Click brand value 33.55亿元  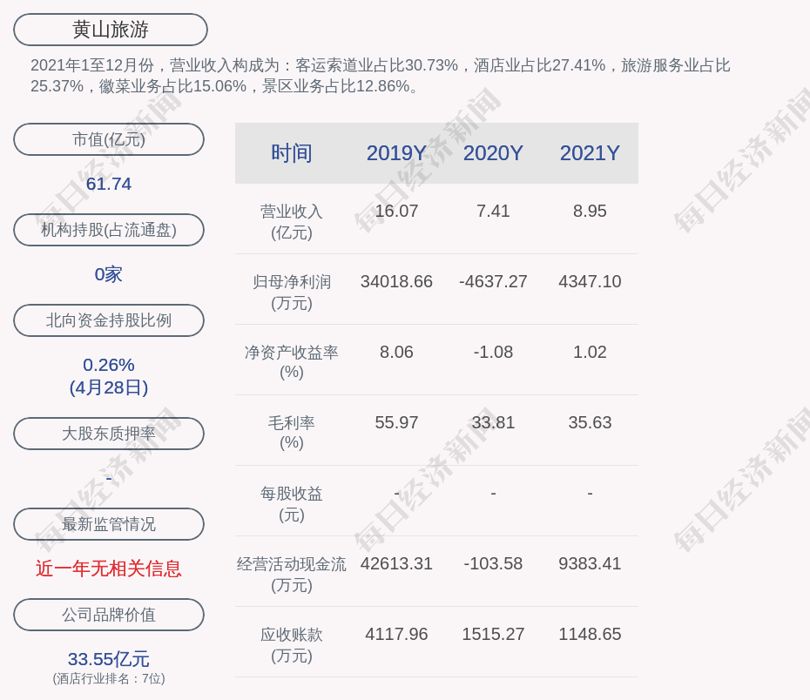(109, 659)
